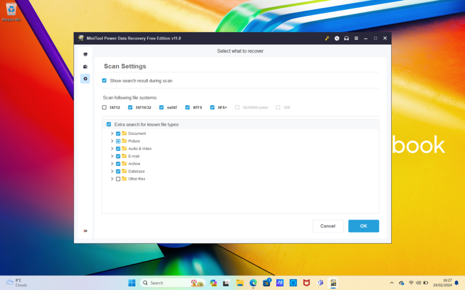Enable the FAT12 file system checkbox
This screenshot has height=290, width=465.
[x=104, y=107]
